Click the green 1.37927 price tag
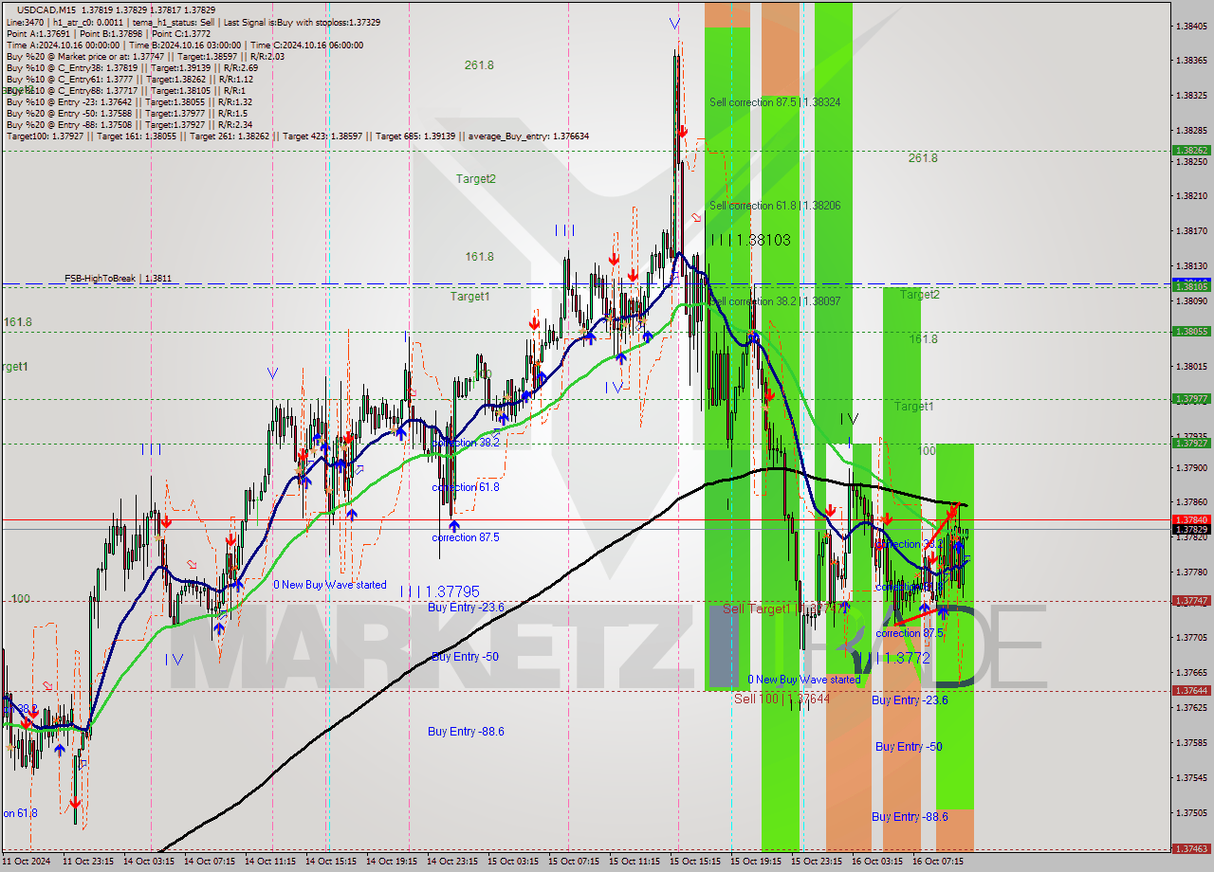 click(x=1190, y=443)
